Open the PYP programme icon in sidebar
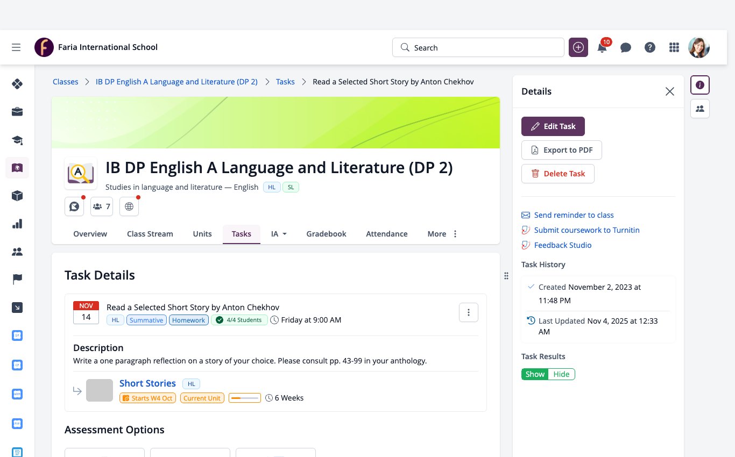Screen dimensions: 735x457 coord(17,423)
